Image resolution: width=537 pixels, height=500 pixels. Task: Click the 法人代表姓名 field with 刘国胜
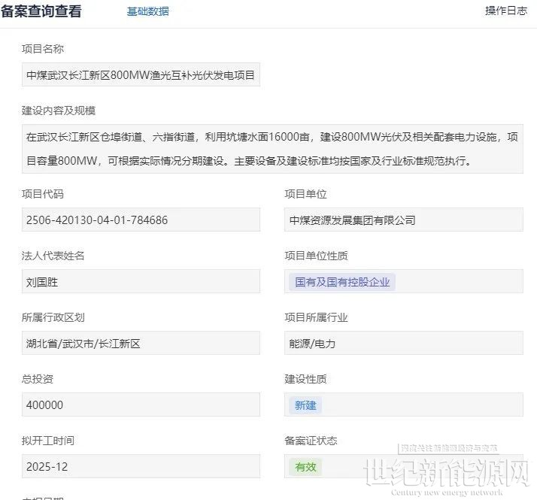point(141,281)
